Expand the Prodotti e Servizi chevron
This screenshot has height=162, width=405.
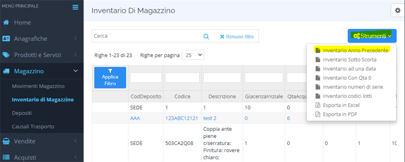coord(76,55)
